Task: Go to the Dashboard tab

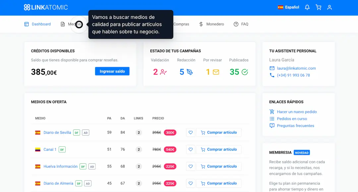Action: click(37, 24)
